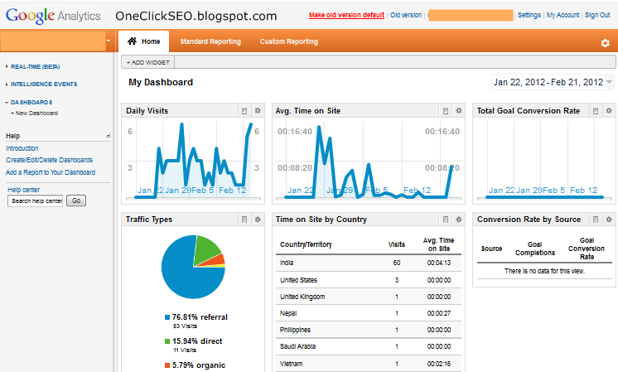Click Time on Site by Country report icon

coord(446,220)
